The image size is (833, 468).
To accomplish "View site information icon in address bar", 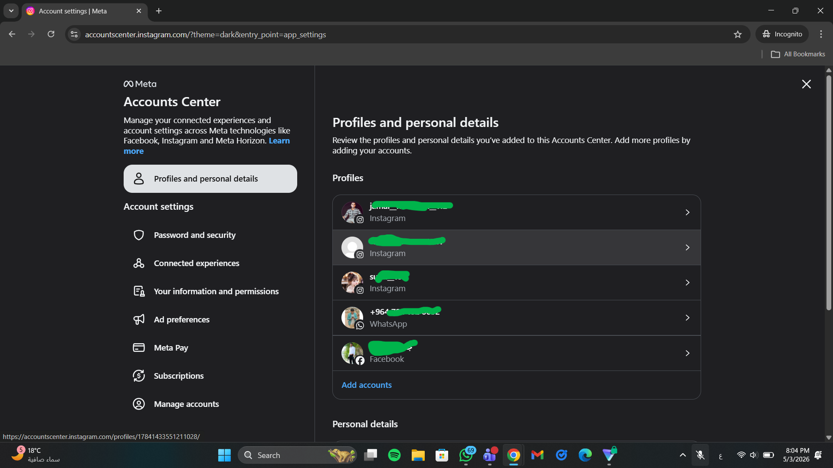I will coord(74,34).
